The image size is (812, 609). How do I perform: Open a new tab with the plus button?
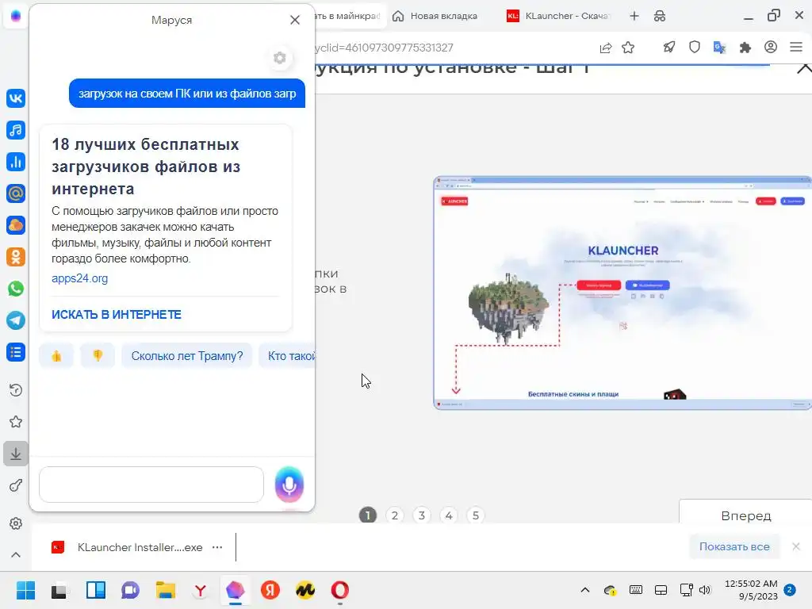(634, 16)
